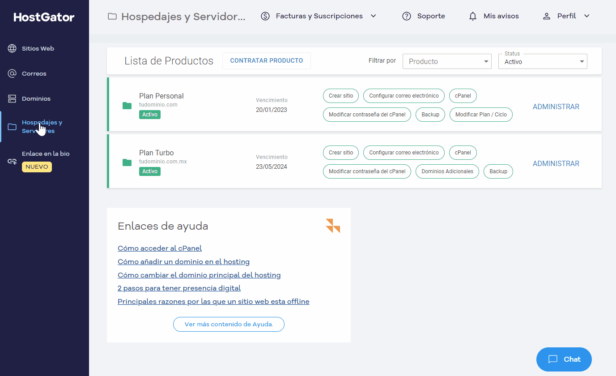The height and width of the screenshot is (376, 616).
Task: Click the Hospedajes y Servidores folder icon in sidebar
Action: tap(12, 127)
